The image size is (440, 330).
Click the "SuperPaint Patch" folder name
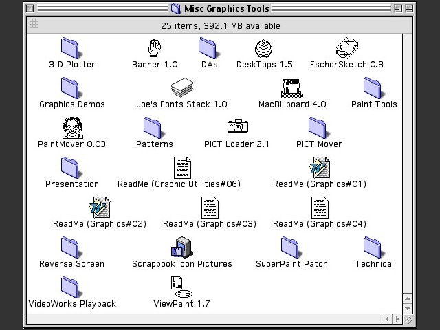pyautogui.click(x=291, y=264)
